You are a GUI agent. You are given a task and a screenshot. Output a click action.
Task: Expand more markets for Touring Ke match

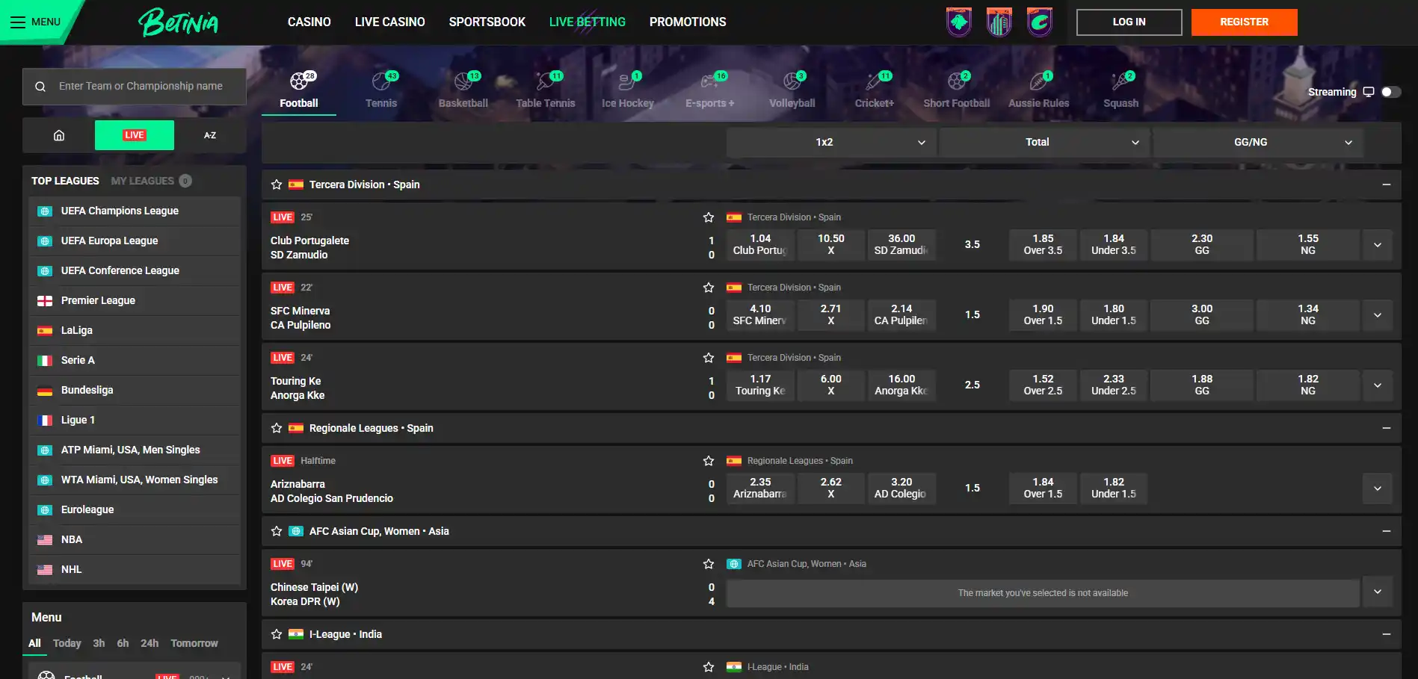1378,385
